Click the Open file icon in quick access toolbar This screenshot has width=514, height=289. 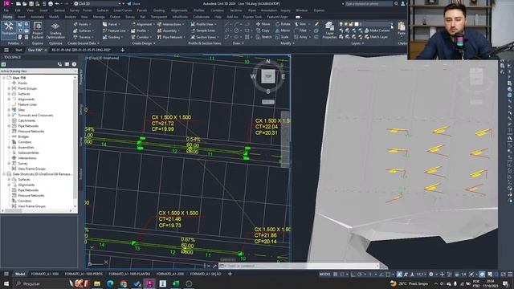pyautogui.click(x=25, y=3)
